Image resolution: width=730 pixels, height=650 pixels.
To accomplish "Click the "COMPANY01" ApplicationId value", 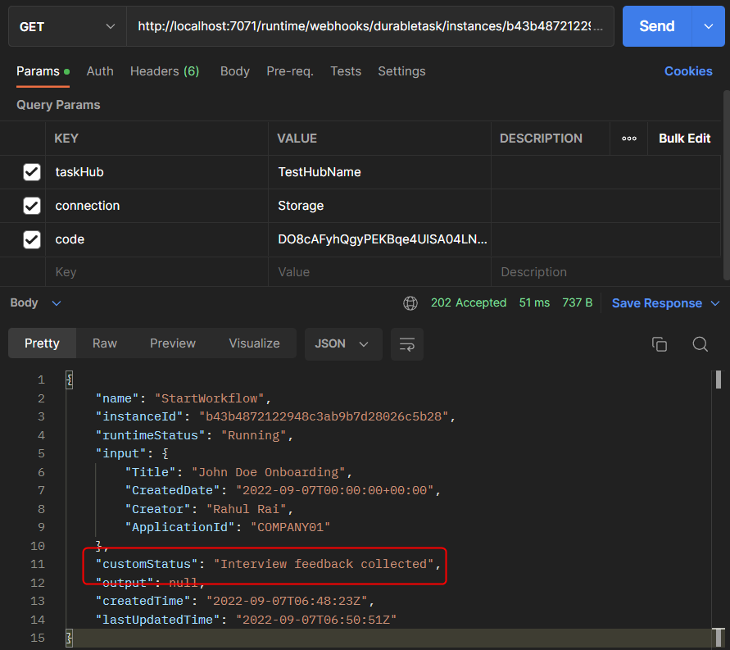I will pos(291,527).
